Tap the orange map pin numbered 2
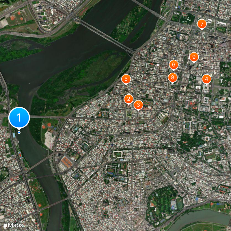 (x=128, y=99)
